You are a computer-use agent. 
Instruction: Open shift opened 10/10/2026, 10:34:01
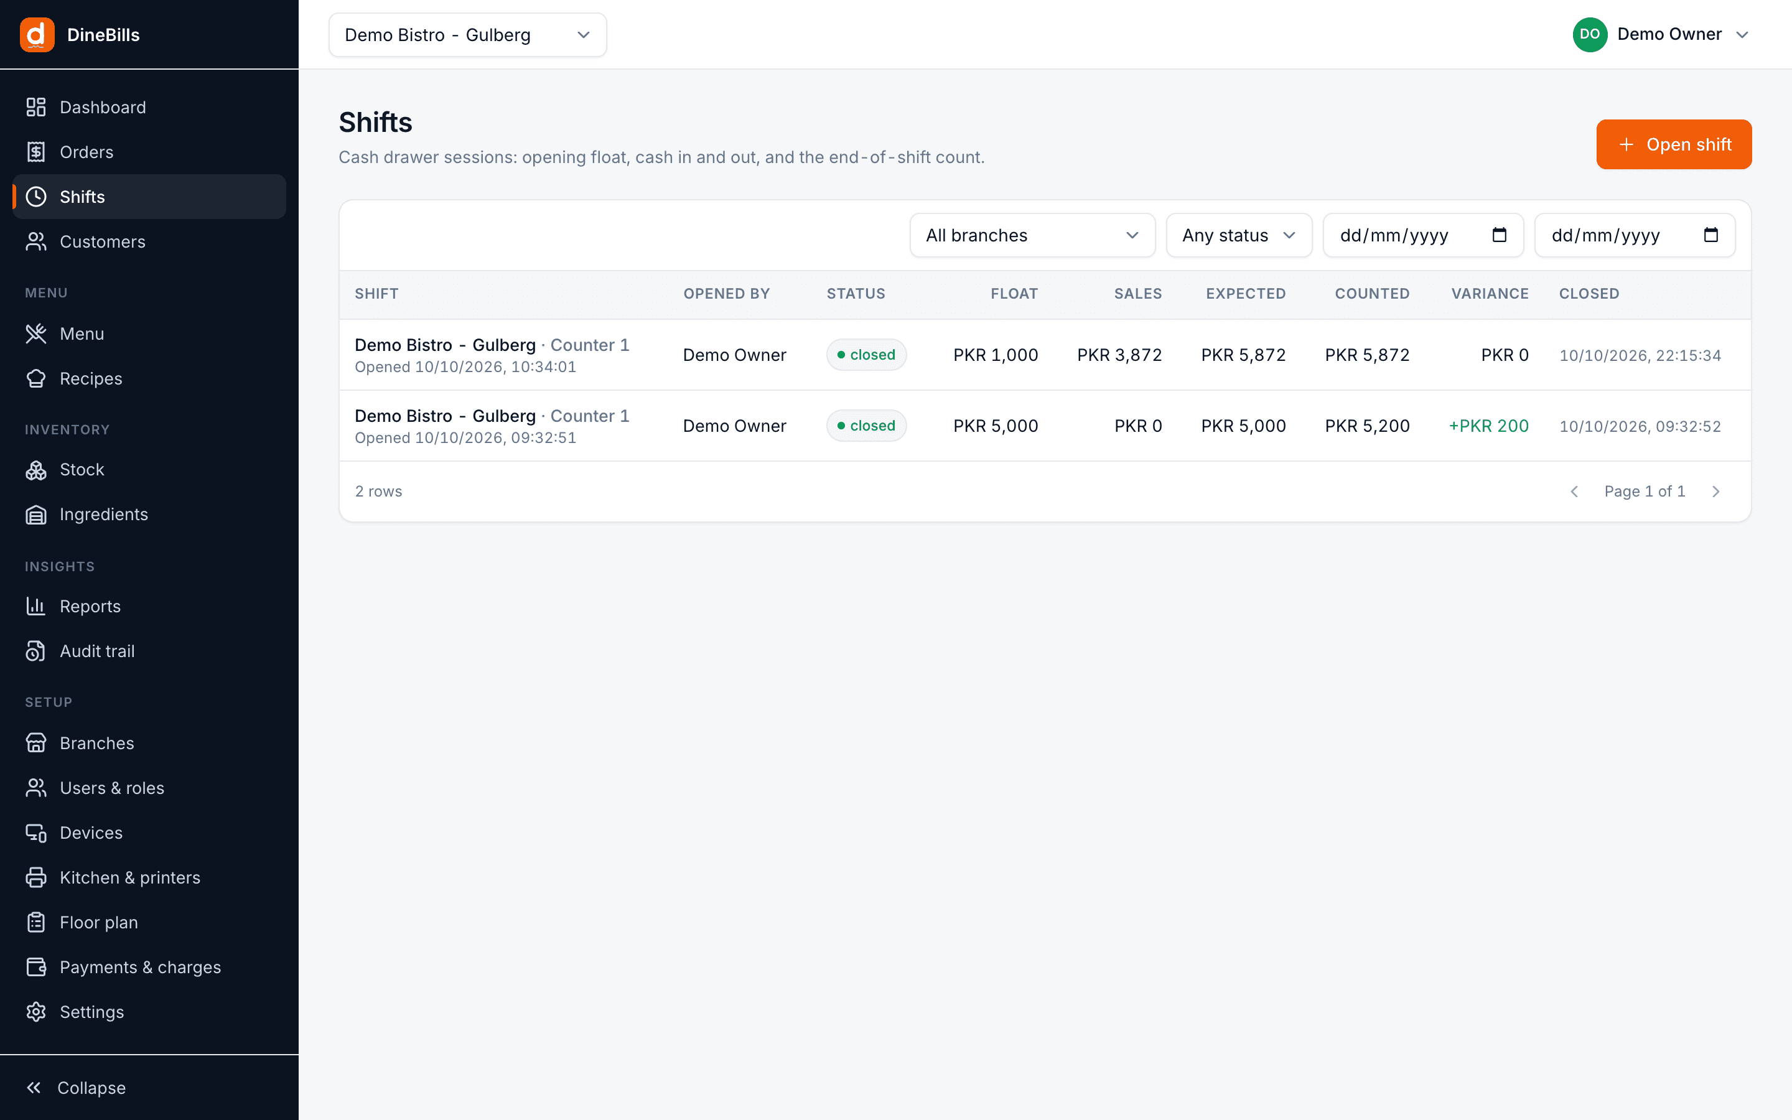(x=1045, y=355)
